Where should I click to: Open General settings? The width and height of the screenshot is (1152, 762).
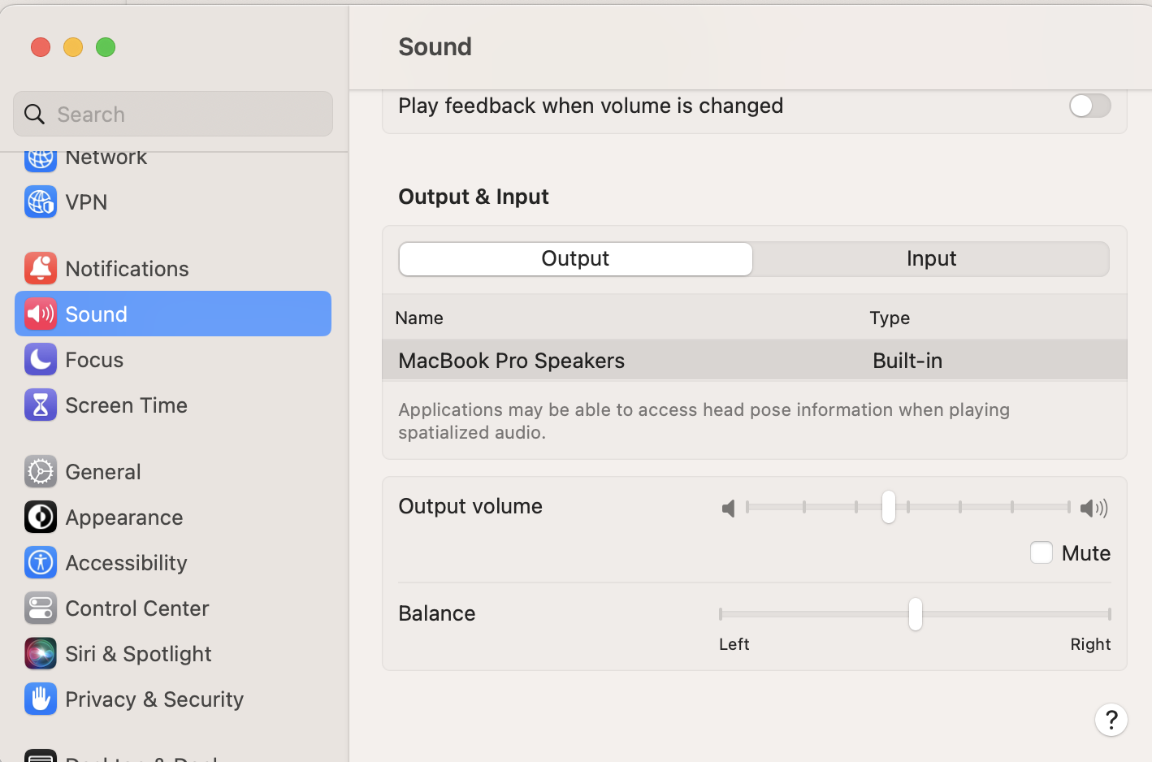point(102,471)
